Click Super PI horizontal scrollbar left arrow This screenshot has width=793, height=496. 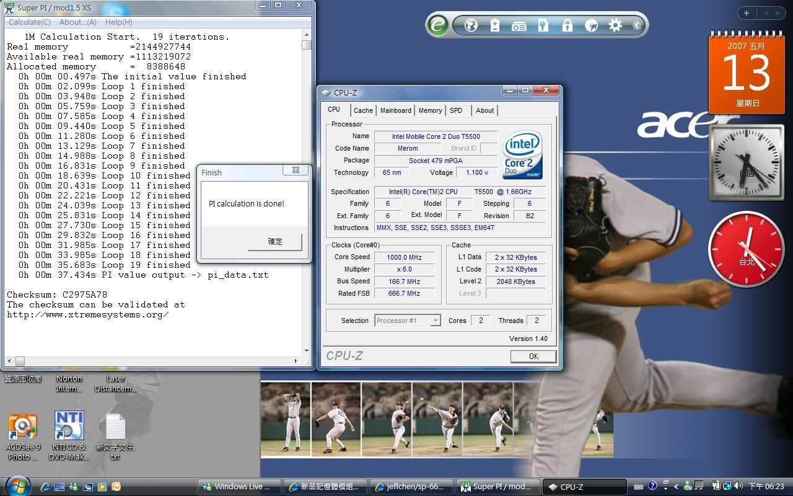pos(9,361)
